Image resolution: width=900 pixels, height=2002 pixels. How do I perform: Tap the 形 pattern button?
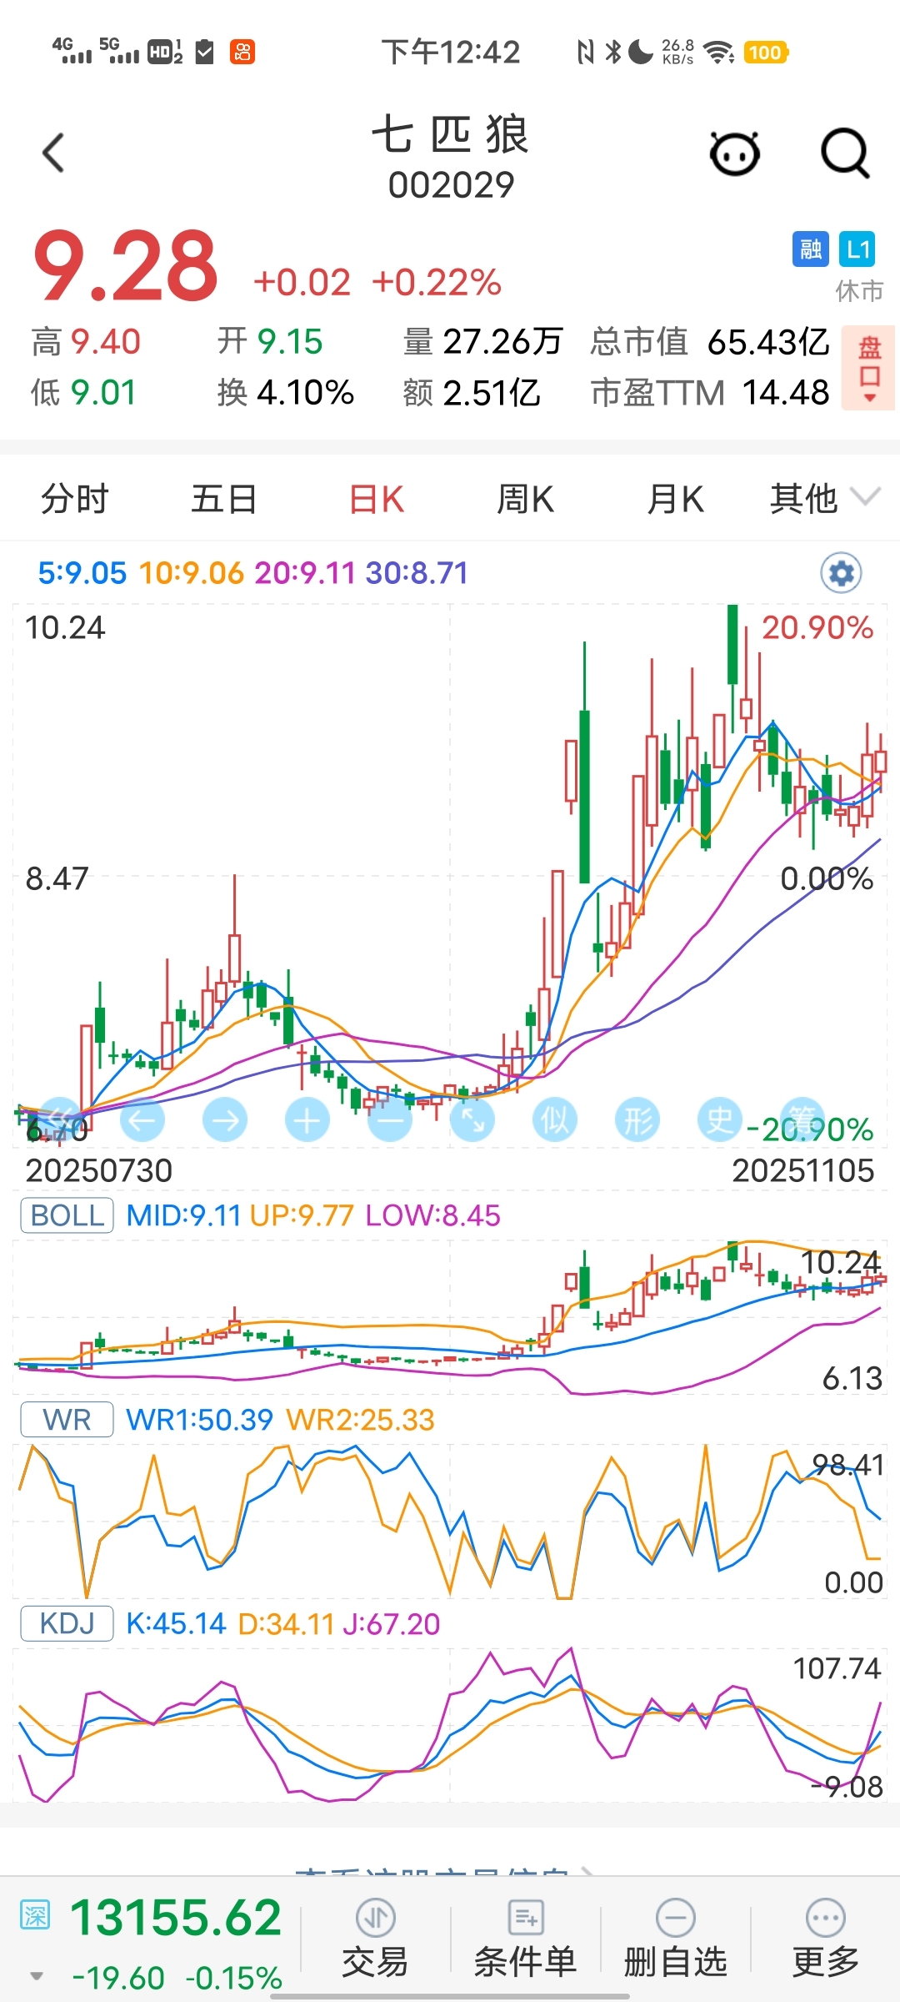(637, 1120)
